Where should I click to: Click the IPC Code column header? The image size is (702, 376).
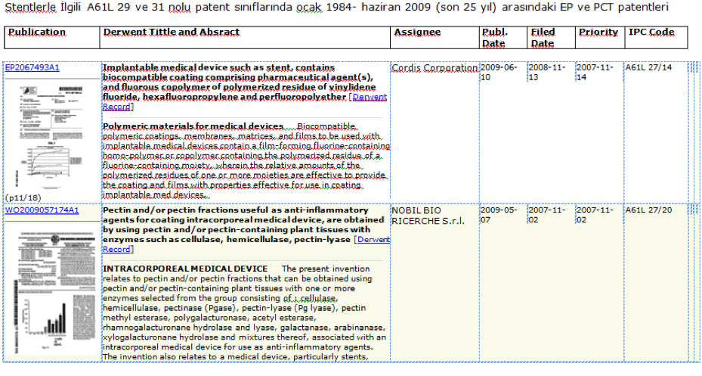coord(651,33)
